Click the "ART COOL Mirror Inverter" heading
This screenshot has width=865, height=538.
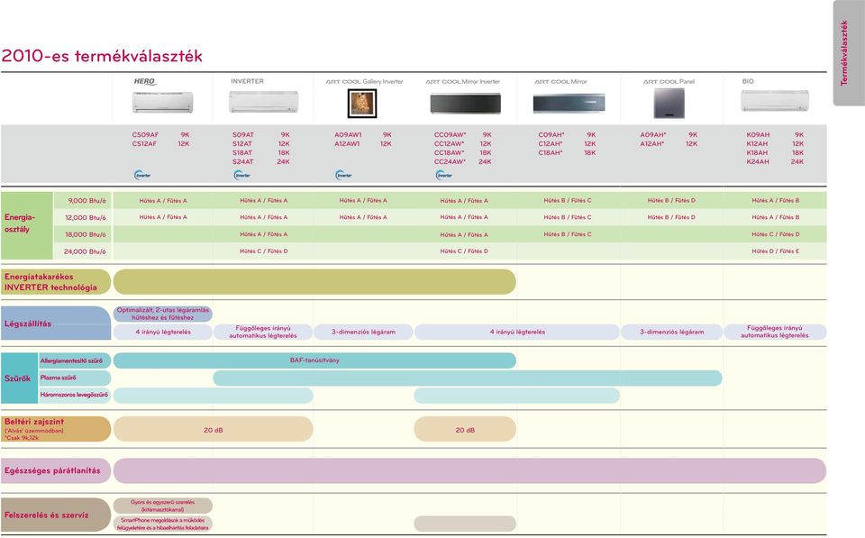pos(462,82)
